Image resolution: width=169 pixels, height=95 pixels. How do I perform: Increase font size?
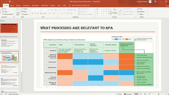(x=50, y=10)
